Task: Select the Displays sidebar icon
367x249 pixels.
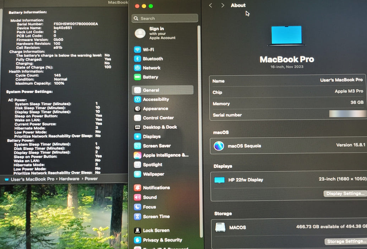Action: (137, 137)
